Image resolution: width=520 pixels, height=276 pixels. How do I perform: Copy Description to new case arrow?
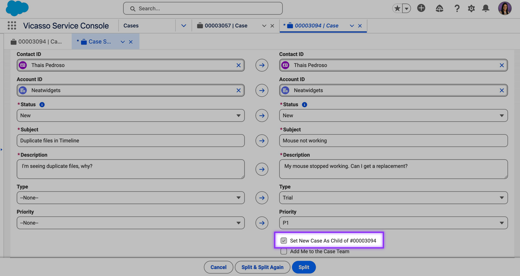point(262,169)
